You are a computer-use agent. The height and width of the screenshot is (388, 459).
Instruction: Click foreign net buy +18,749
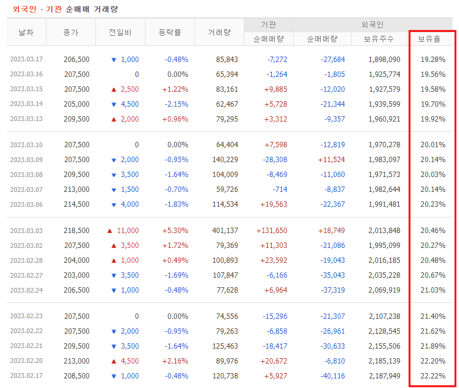[x=331, y=231]
